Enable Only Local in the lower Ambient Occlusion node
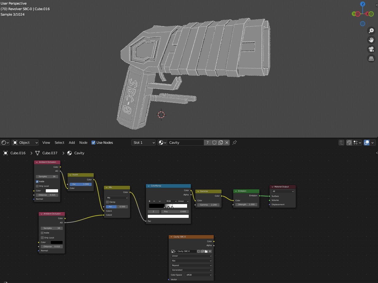 tap(42, 238)
